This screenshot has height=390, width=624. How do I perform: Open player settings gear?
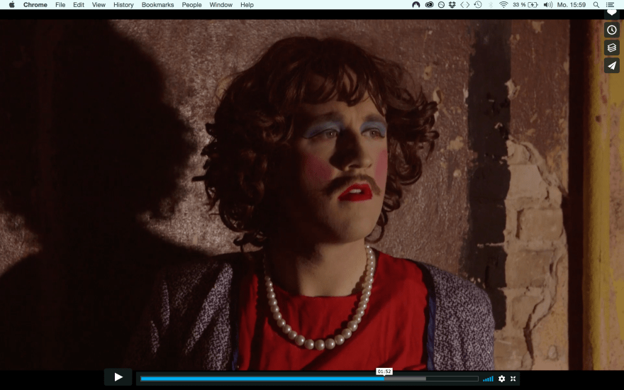[x=501, y=379]
